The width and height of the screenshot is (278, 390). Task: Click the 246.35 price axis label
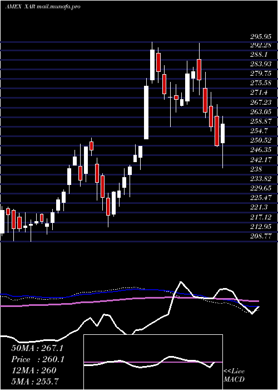[x=260, y=150]
